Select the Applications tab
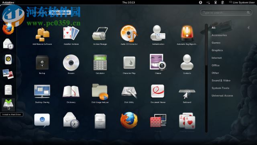The height and width of the screenshot is (145, 257). [60, 12]
